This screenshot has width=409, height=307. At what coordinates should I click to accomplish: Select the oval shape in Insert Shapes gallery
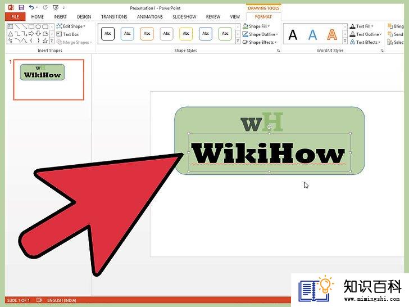pyautogui.click(x=38, y=26)
